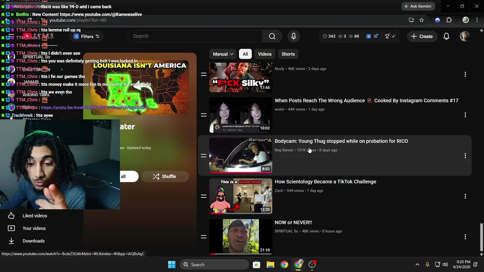Click the Chrome address bar URL
Screen dimensions: 484x272
[78, 20]
